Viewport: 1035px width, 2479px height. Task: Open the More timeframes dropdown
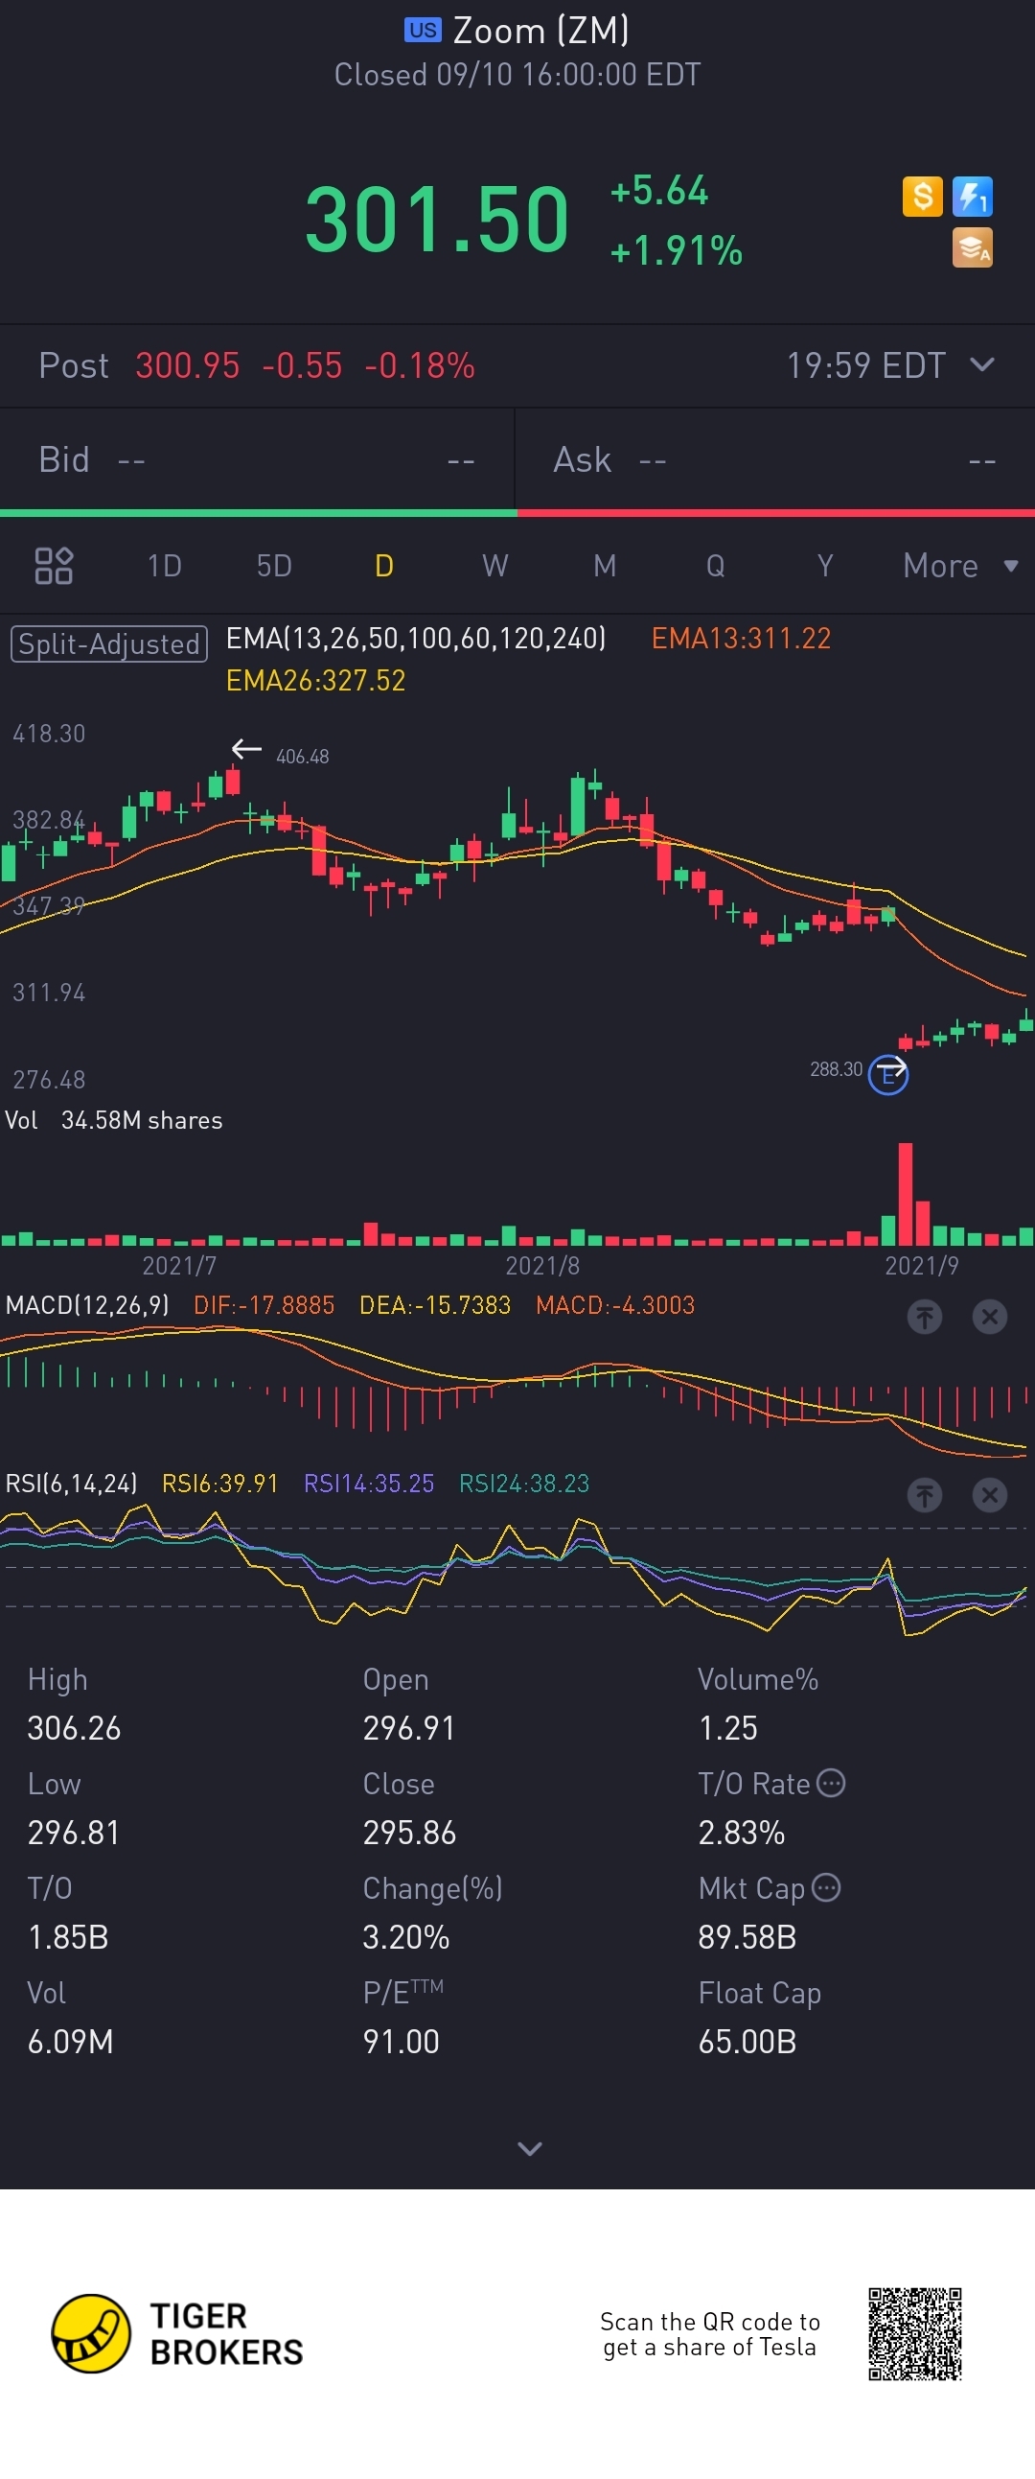point(959,566)
